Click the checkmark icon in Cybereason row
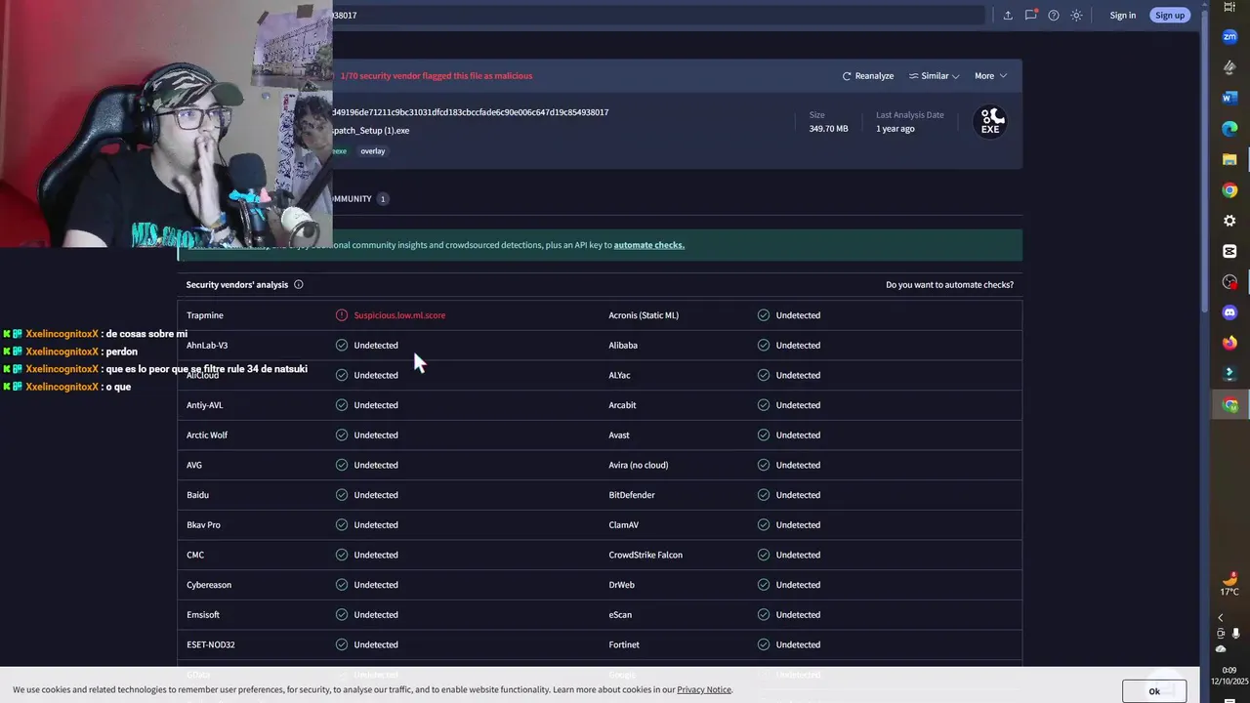Image resolution: width=1250 pixels, height=703 pixels. (342, 585)
